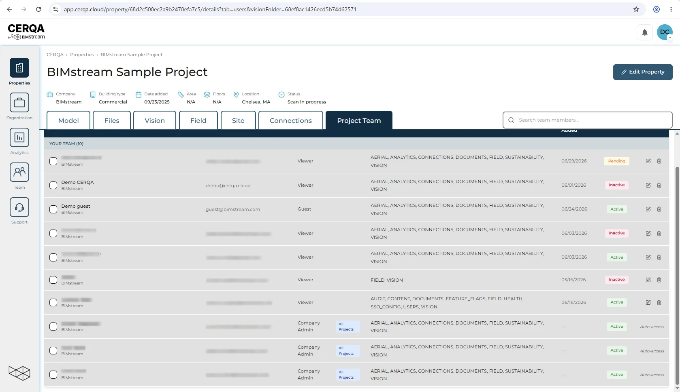Delete the member added 03/16/2026
Image resolution: width=680 pixels, height=392 pixels.
(659, 280)
